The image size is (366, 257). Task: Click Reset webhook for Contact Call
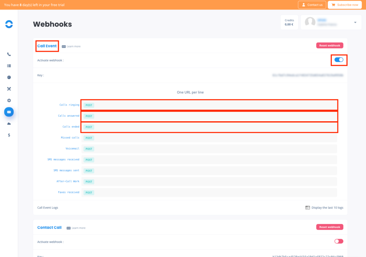[330, 227]
